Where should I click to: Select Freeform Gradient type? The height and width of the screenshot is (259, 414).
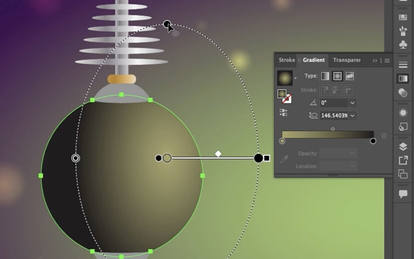[350, 76]
